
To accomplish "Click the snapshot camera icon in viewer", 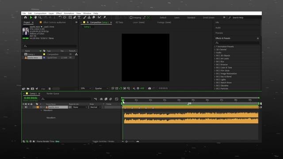I will pos(149,88).
